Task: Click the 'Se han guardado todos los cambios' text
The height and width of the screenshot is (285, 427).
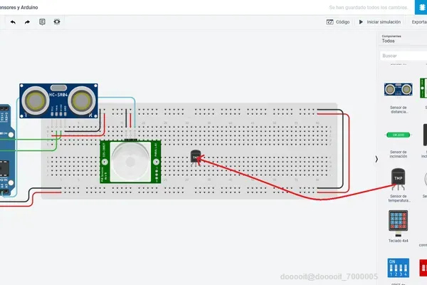Action: (369, 7)
